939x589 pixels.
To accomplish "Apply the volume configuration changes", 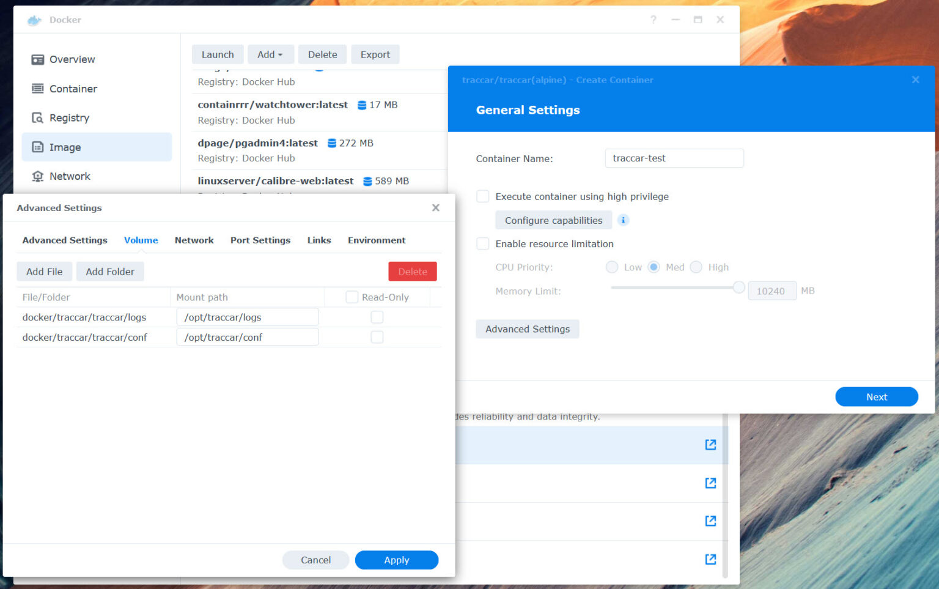I will click(396, 560).
